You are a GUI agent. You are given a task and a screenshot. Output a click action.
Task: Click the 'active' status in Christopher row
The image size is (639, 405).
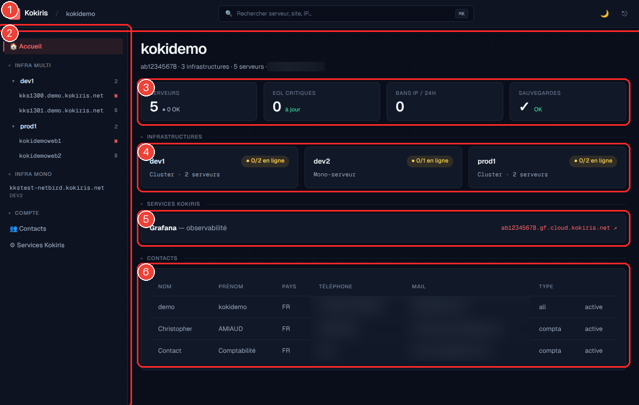(594, 329)
